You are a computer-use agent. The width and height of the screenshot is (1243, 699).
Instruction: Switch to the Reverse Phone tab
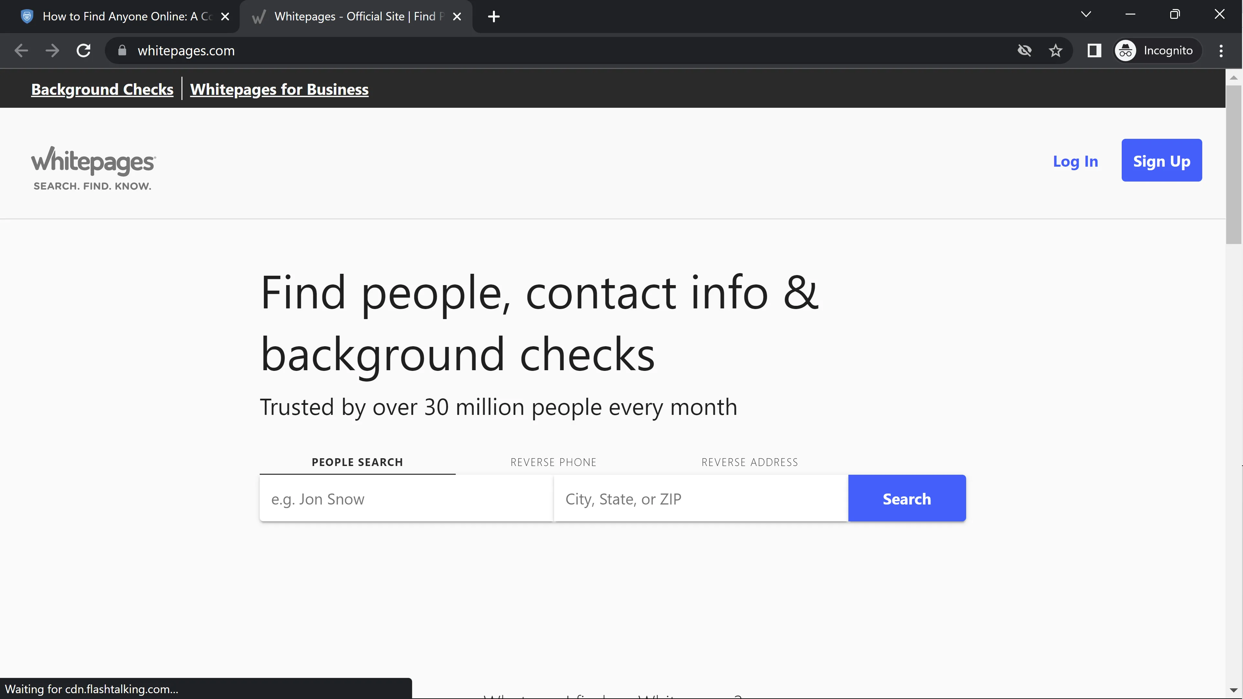click(553, 462)
